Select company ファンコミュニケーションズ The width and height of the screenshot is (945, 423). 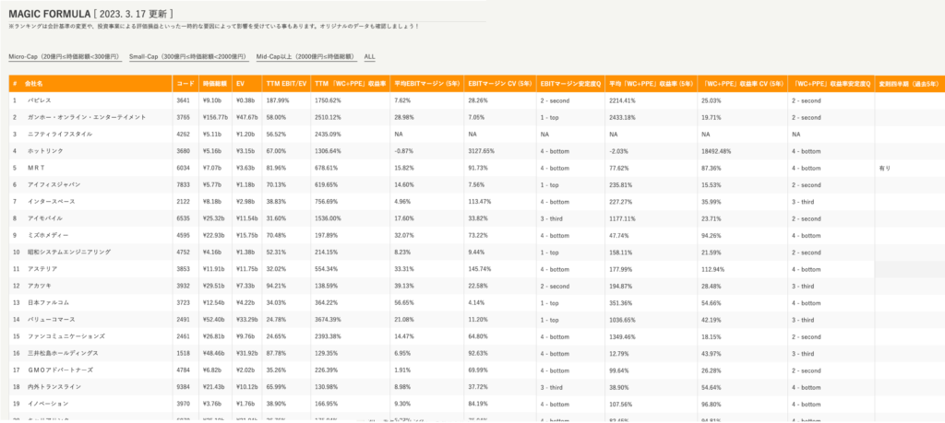[x=66, y=336]
